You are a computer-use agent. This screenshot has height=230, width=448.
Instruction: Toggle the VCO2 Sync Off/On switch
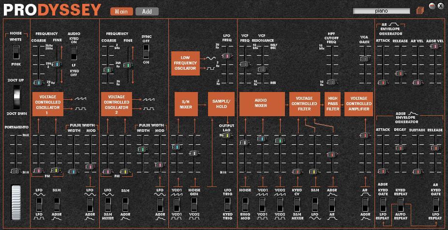click(146, 51)
